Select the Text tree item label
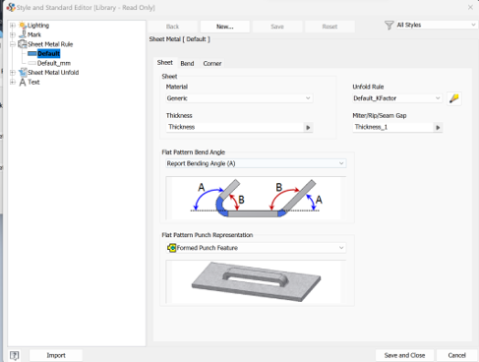Image resolution: width=479 pixels, height=362 pixels. pyautogui.click(x=33, y=82)
